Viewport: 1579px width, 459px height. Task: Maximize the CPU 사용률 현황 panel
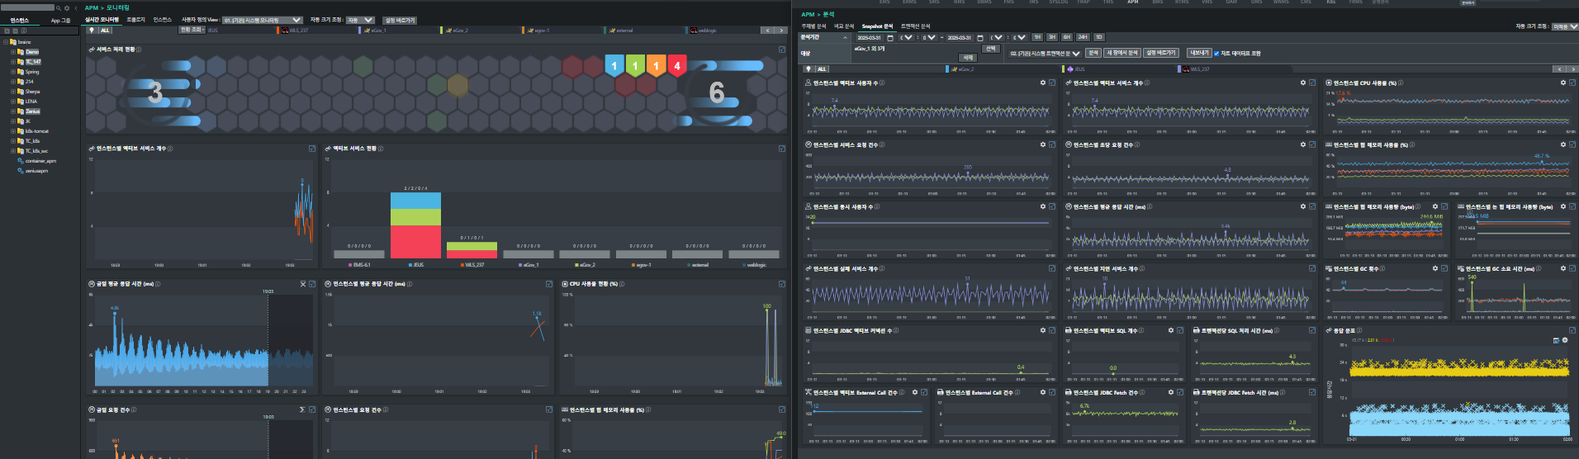click(782, 284)
